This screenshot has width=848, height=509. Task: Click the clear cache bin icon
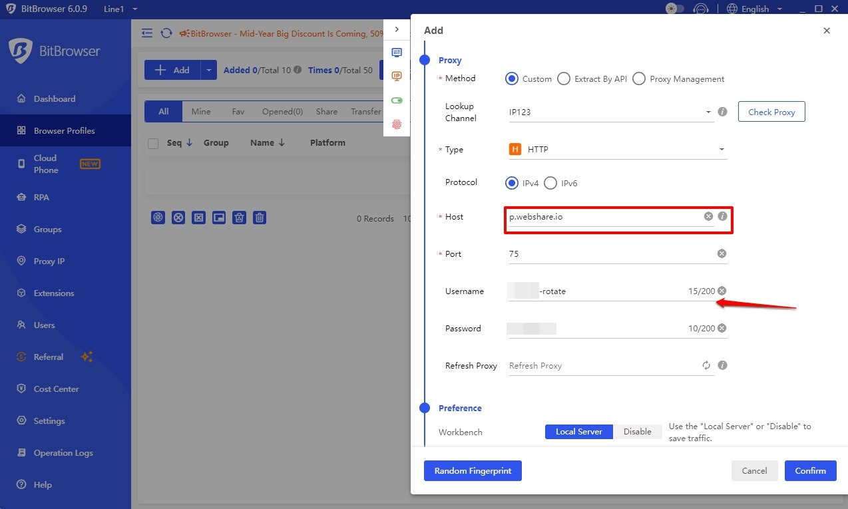(240, 218)
